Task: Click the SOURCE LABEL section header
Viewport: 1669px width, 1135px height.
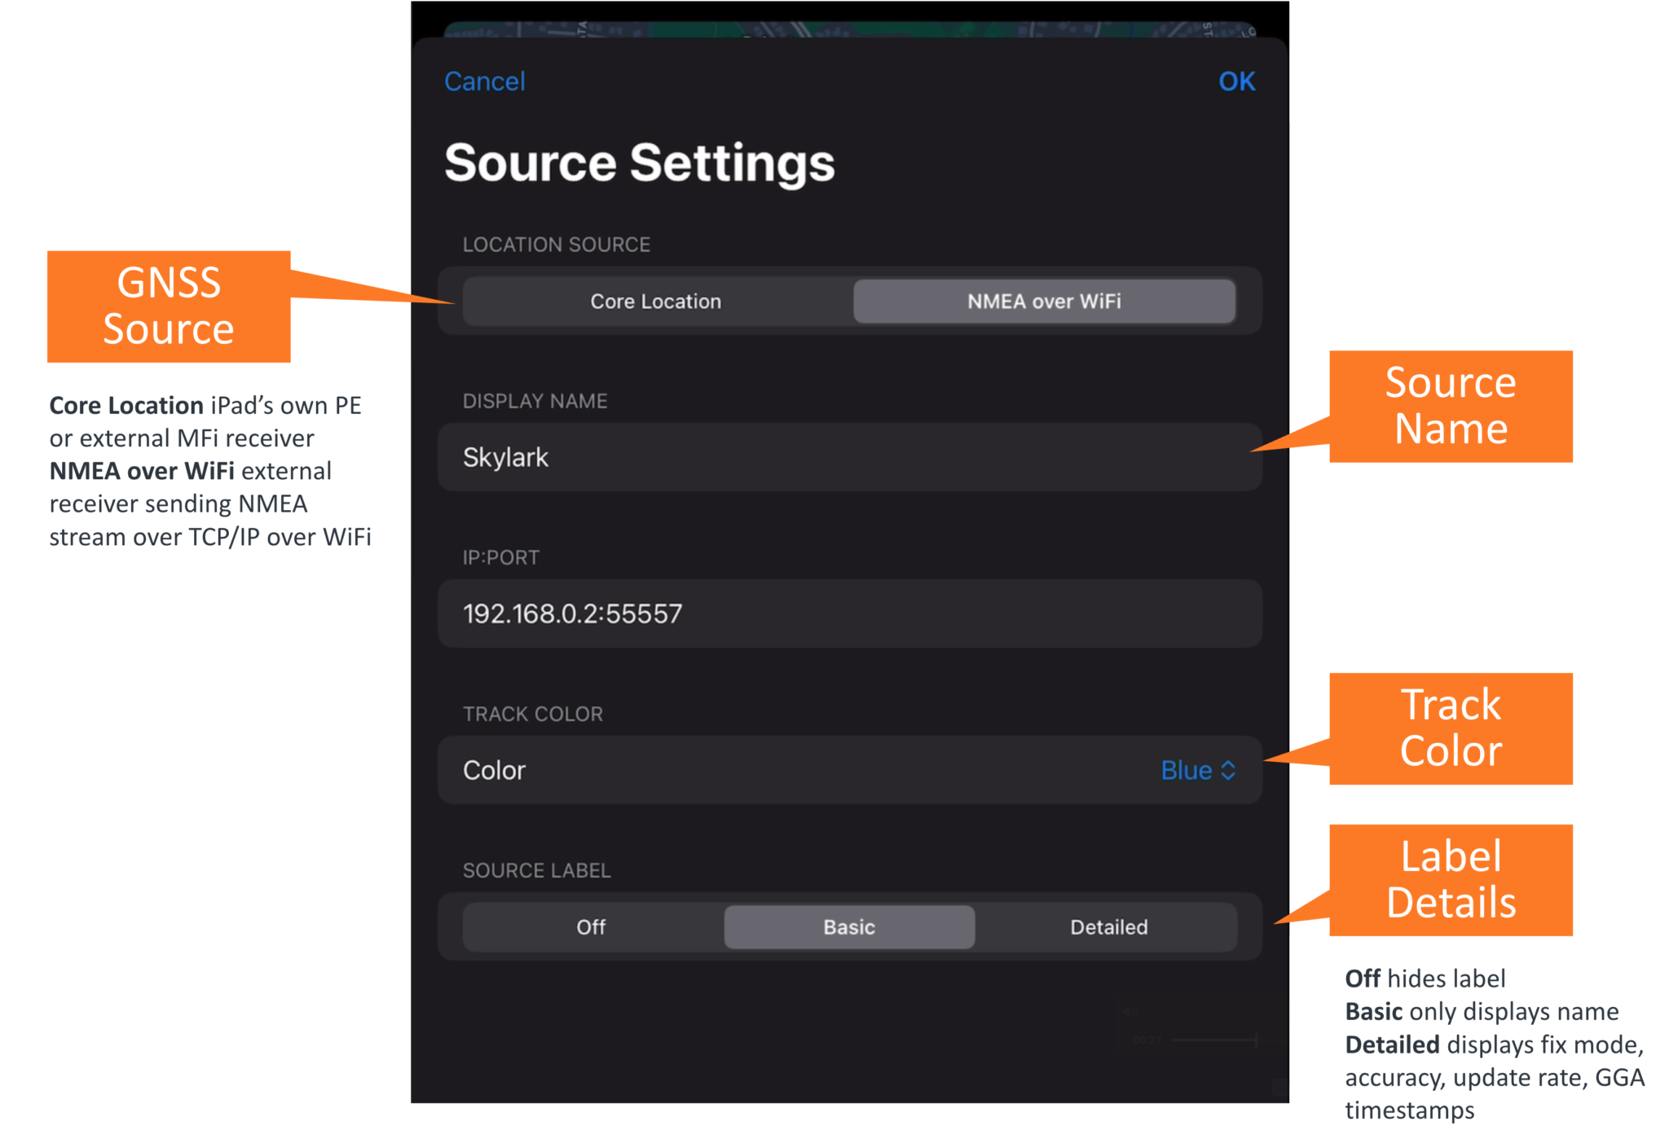Action: point(537,870)
